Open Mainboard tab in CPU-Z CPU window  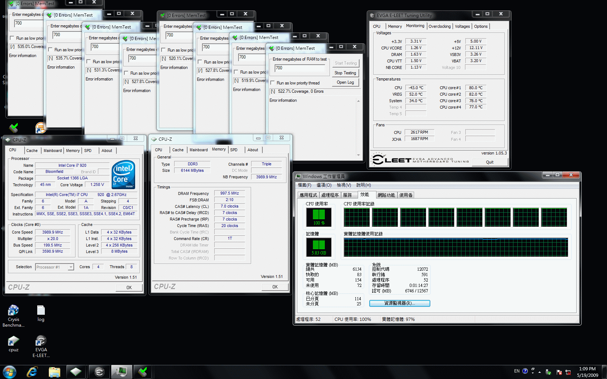53,151
